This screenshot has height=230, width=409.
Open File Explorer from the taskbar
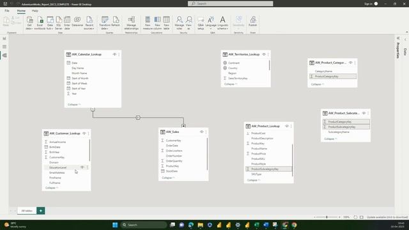coord(200,225)
